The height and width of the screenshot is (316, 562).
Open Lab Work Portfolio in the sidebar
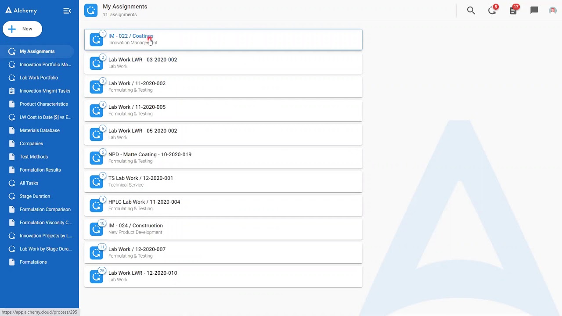pyautogui.click(x=40, y=78)
